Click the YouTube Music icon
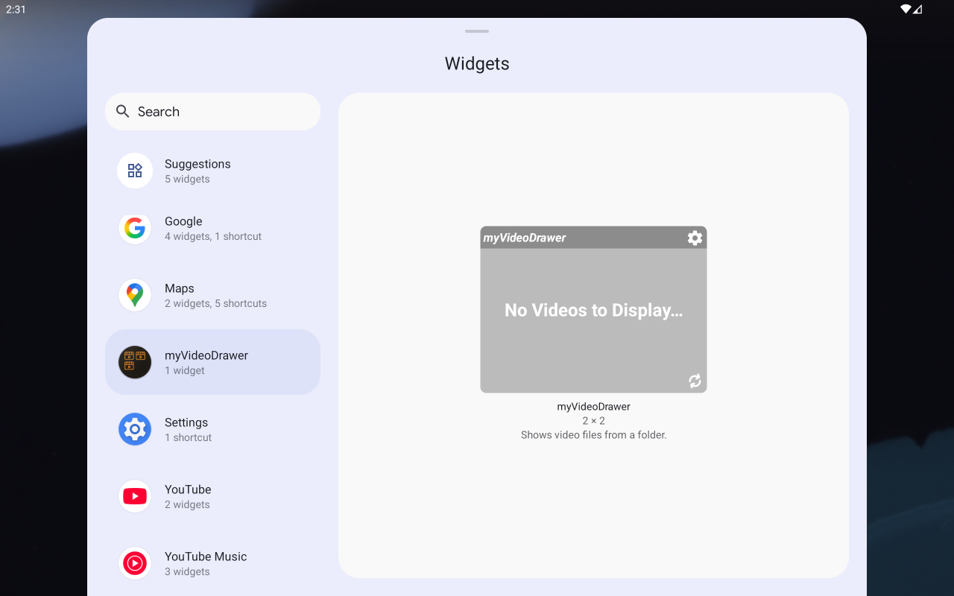 pos(135,563)
